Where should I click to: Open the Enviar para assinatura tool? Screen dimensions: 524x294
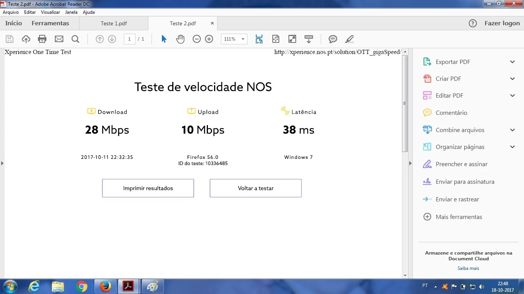point(465,182)
